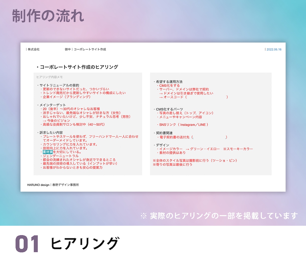The height and width of the screenshot is (262, 306).
Task: Click the line '素材の提供はあり'
Action: (x=172, y=153)
